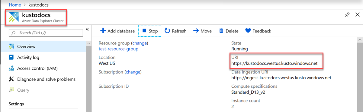363x112 pixels.
Task: Change the Resource group
Action: [140, 43]
